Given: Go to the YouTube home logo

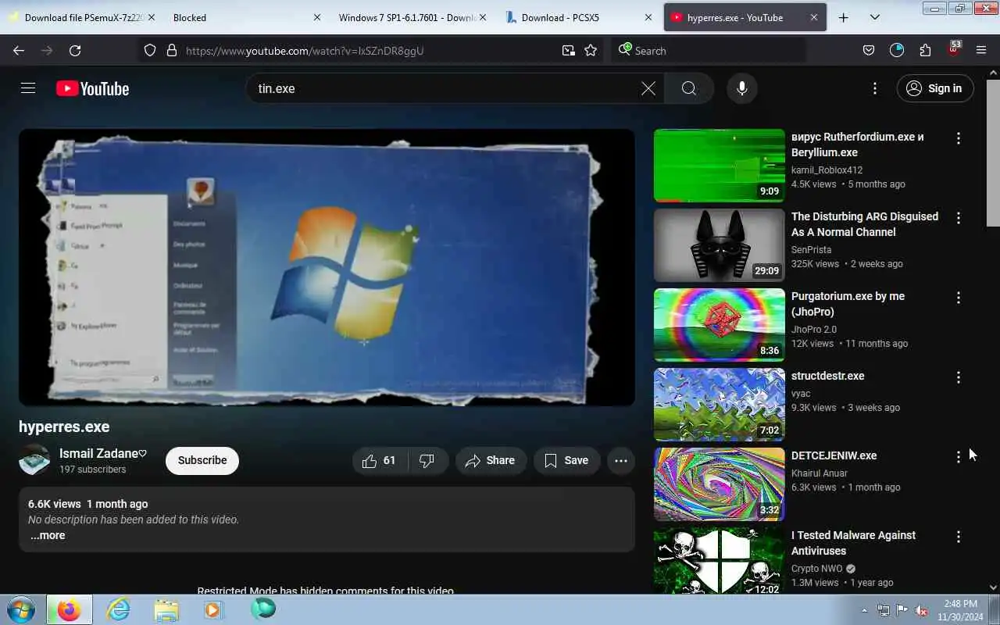Looking at the screenshot, I should coord(92,89).
